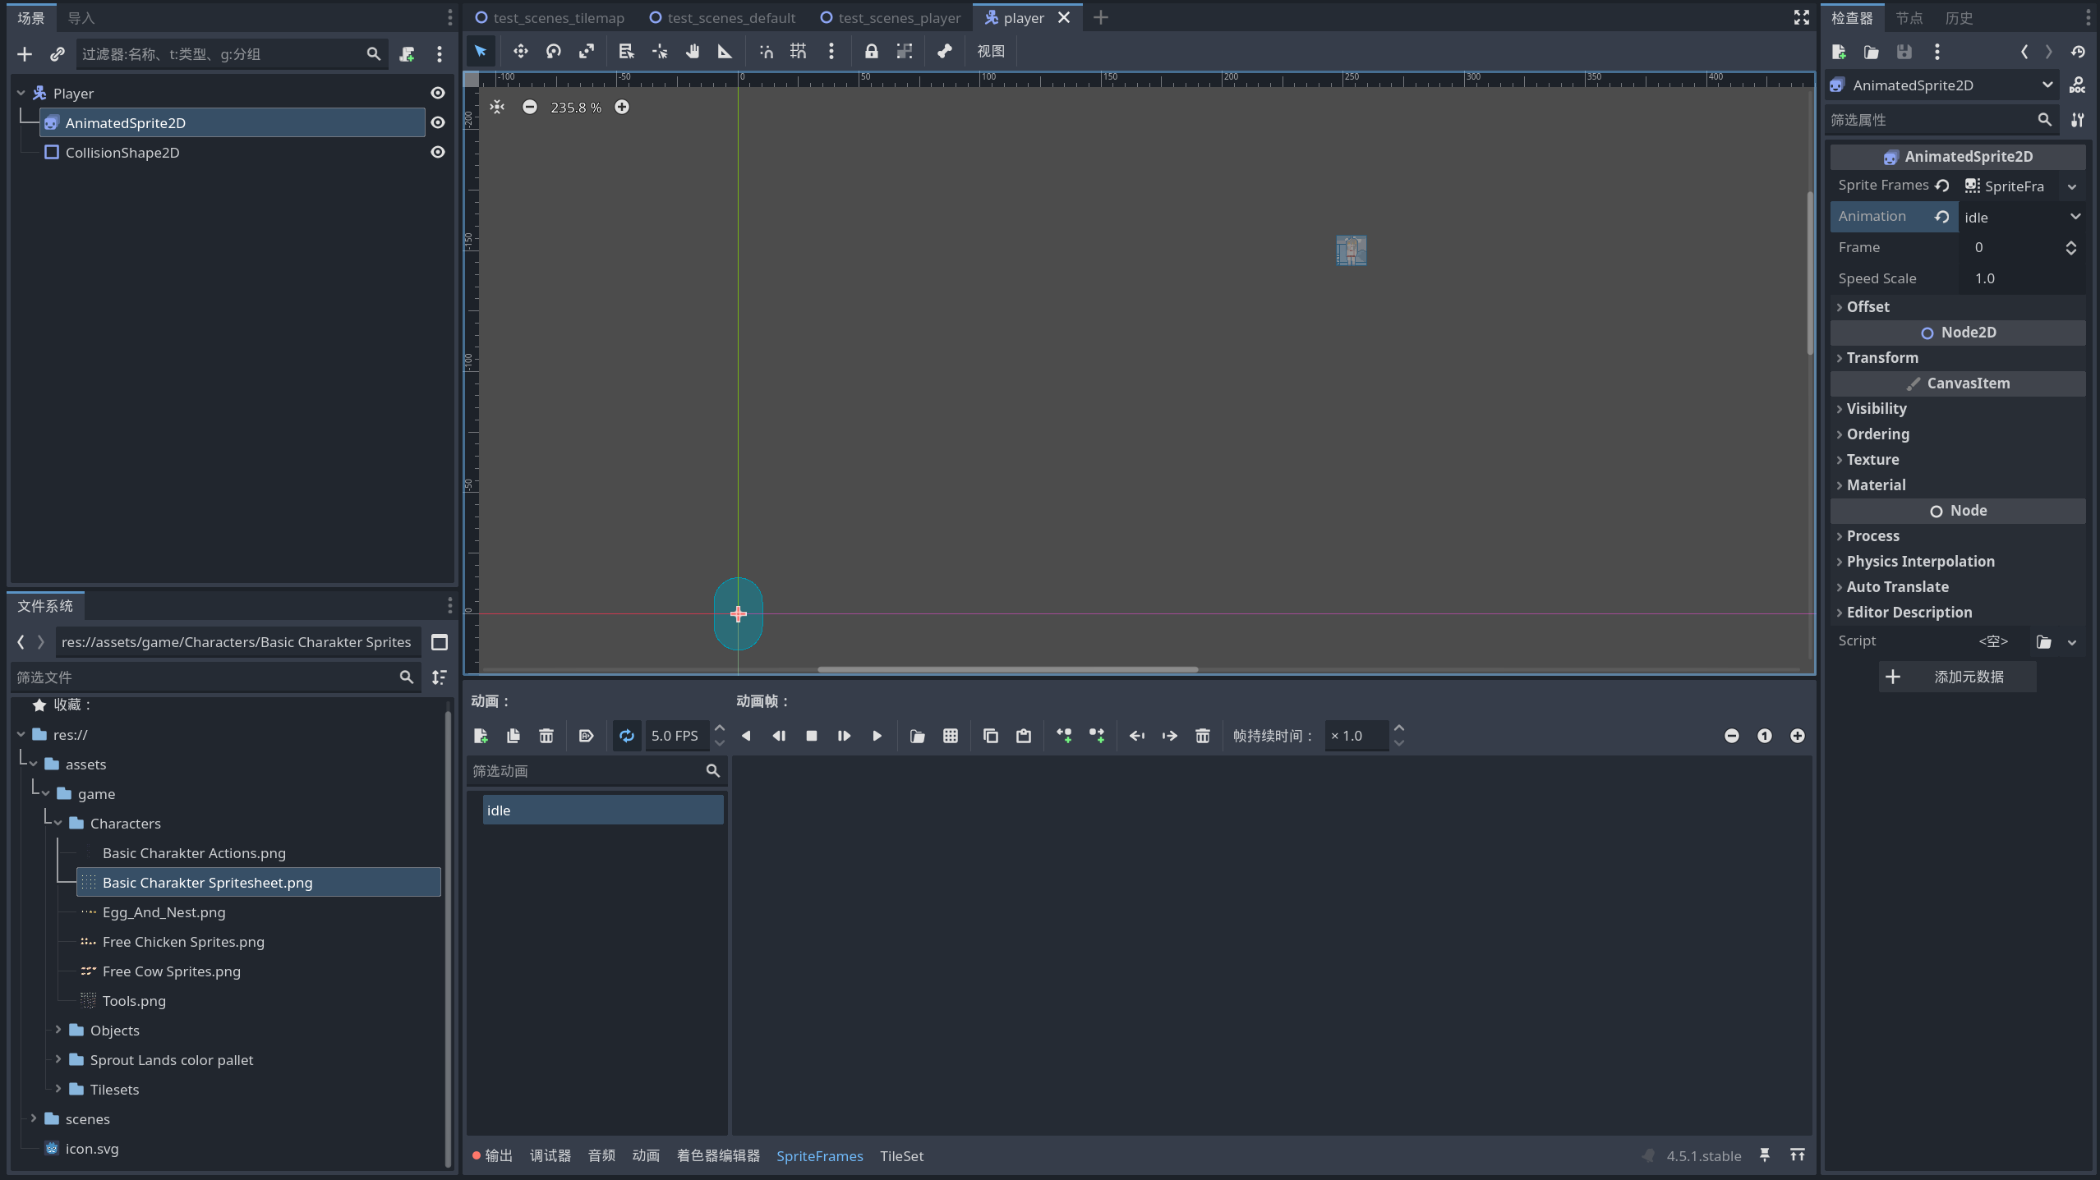
Task: Hide the CollisionShape2D node via eye icon
Action: [438, 152]
